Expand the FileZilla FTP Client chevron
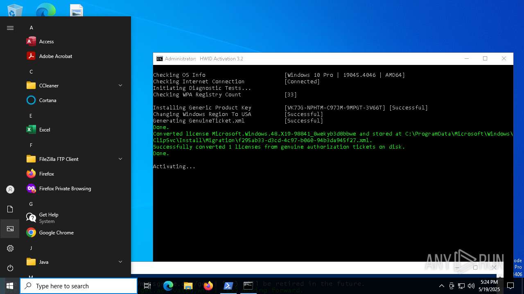524x294 pixels. pyautogui.click(x=120, y=159)
